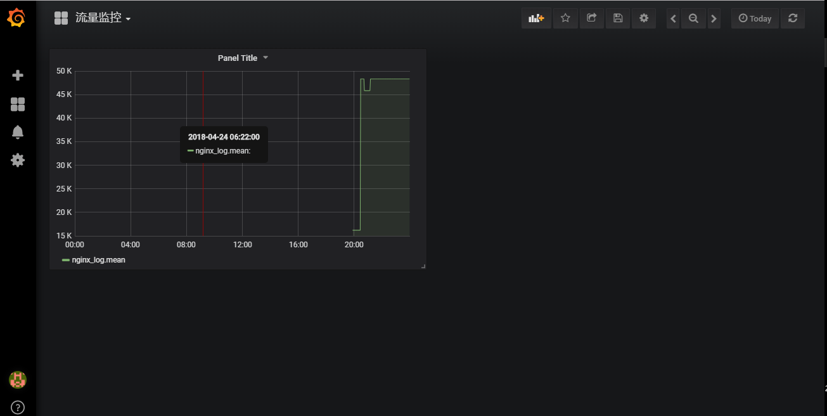The height and width of the screenshot is (416, 827).
Task: Shift the time range forward with the right arrow
Action: point(714,18)
